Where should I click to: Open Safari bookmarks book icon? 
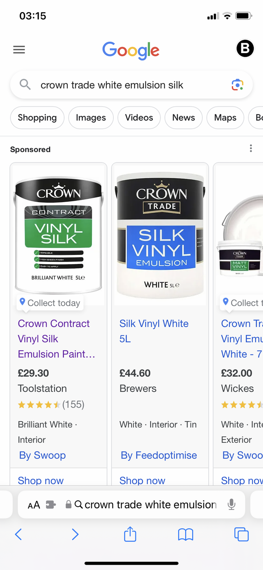186,534
